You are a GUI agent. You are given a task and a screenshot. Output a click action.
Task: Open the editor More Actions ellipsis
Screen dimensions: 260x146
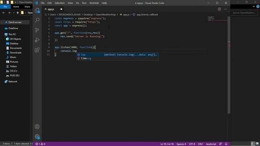click(225, 9)
